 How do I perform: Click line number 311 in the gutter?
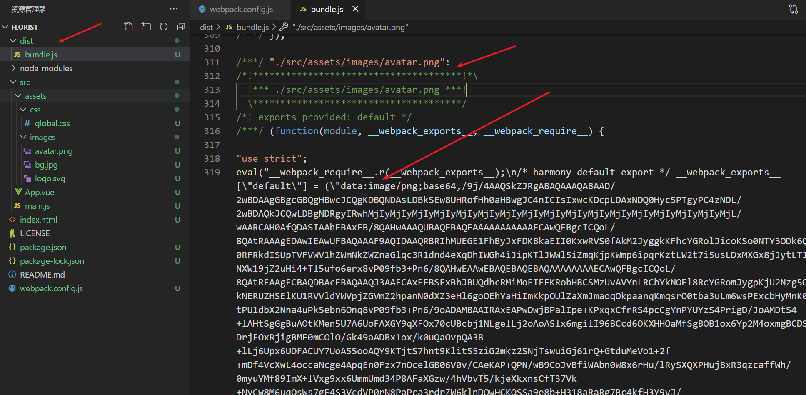[212, 62]
